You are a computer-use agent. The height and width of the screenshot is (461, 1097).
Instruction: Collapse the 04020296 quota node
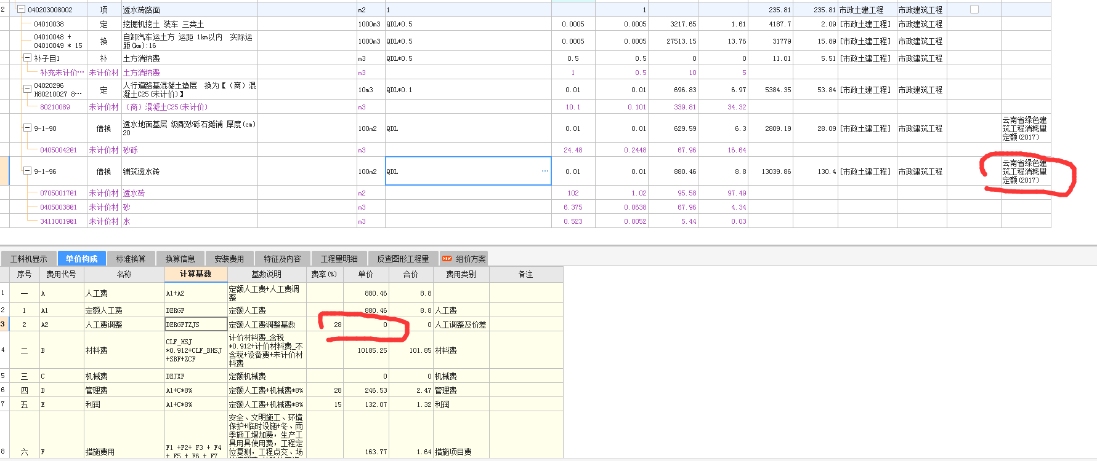pyautogui.click(x=27, y=89)
